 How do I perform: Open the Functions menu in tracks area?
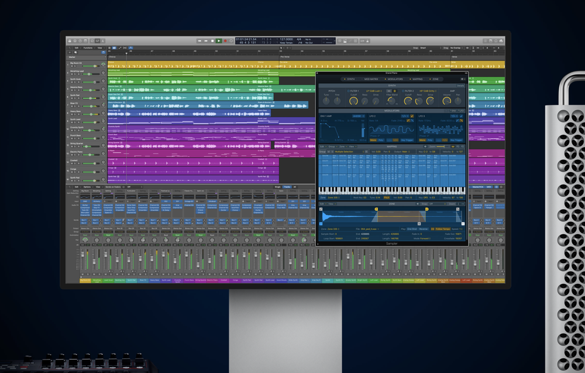88,47
